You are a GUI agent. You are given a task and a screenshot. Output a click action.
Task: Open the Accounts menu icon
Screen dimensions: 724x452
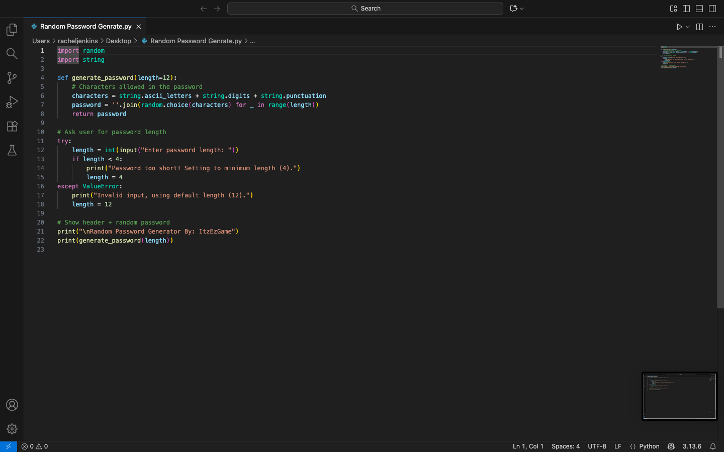point(12,405)
